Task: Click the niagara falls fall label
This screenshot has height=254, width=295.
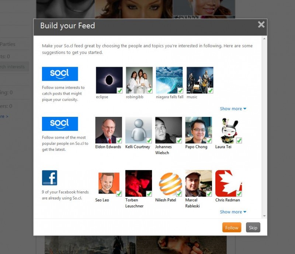Action: pos(170,97)
